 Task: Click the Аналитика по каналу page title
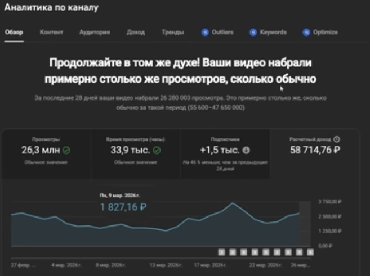click(51, 7)
